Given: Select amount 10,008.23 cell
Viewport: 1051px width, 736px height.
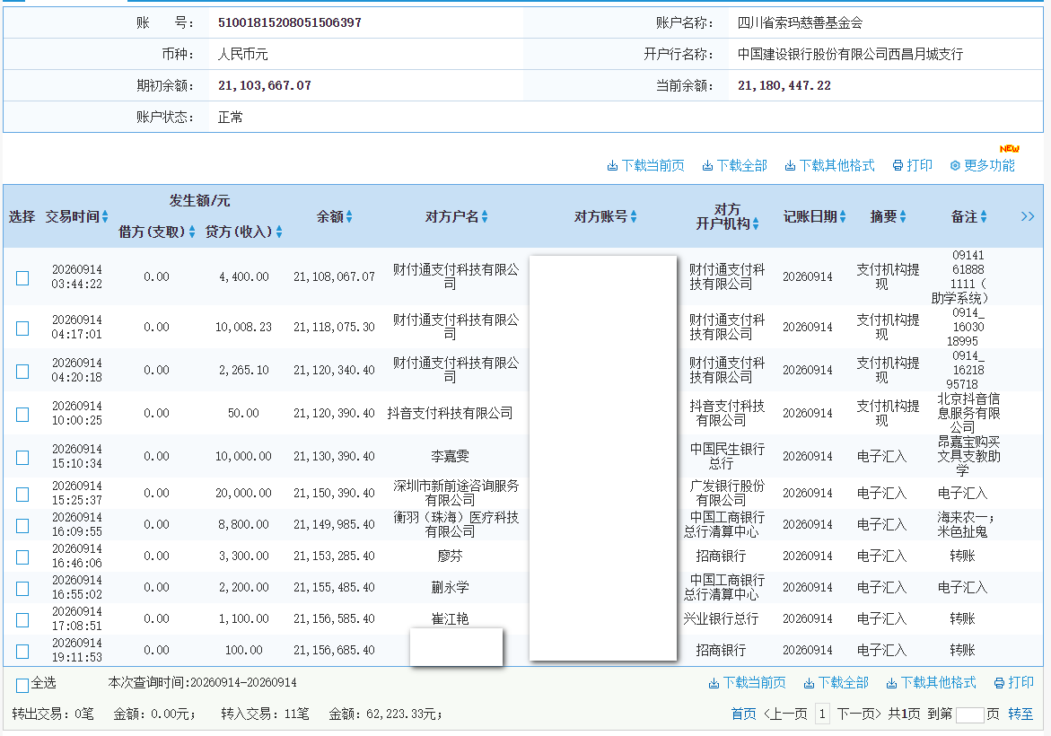Looking at the screenshot, I should click(243, 327).
